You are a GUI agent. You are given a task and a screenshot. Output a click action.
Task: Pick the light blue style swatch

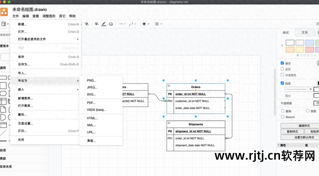309,42
